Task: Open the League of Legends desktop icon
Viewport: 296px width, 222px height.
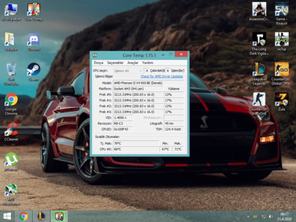Action: [259, 74]
